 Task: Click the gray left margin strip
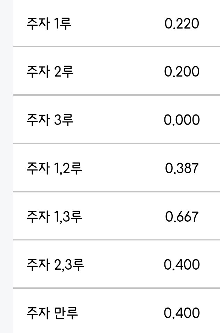coord(6,166)
